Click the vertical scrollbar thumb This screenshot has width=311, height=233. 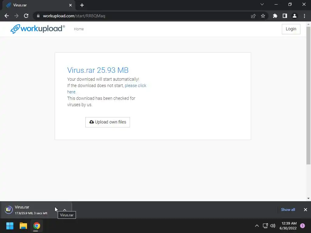coord(308,96)
